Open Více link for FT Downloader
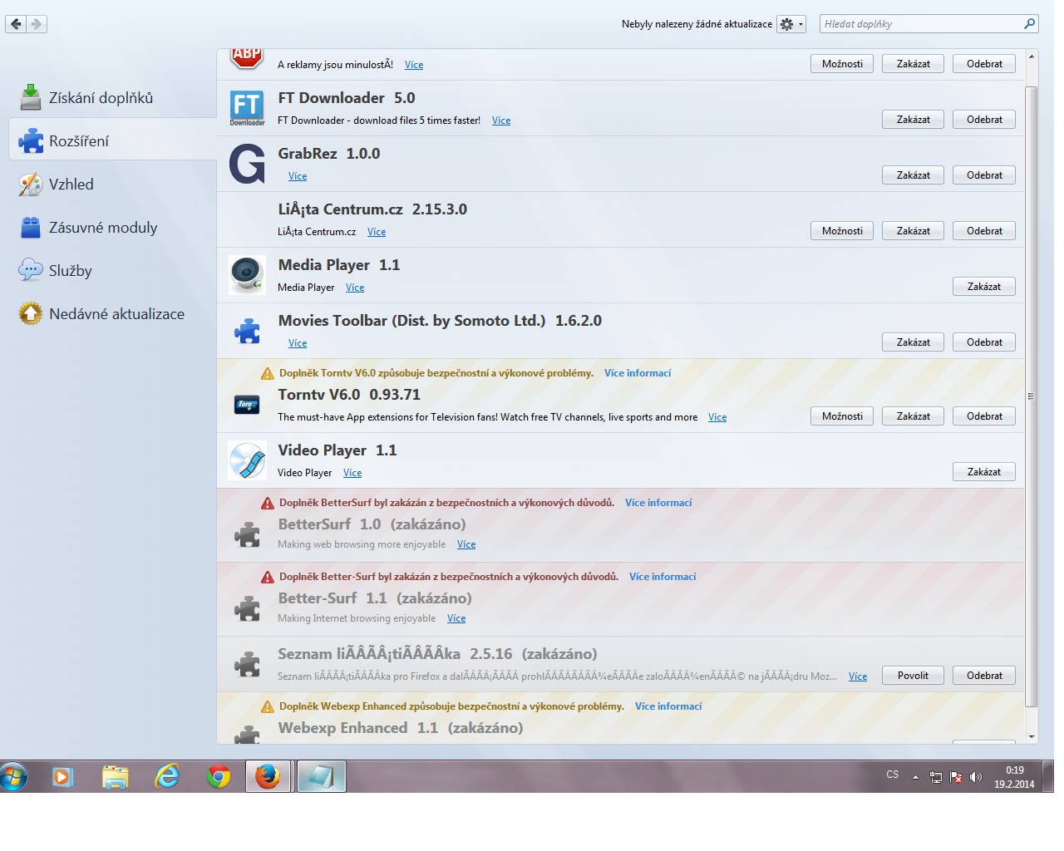Viewport: 1064px width, 851px height. tap(501, 121)
